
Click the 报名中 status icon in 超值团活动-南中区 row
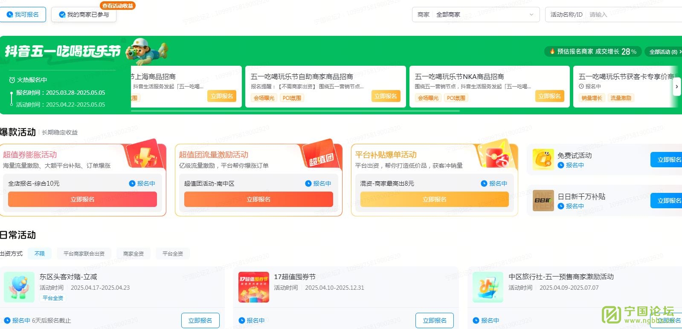[x=308, y=183]
